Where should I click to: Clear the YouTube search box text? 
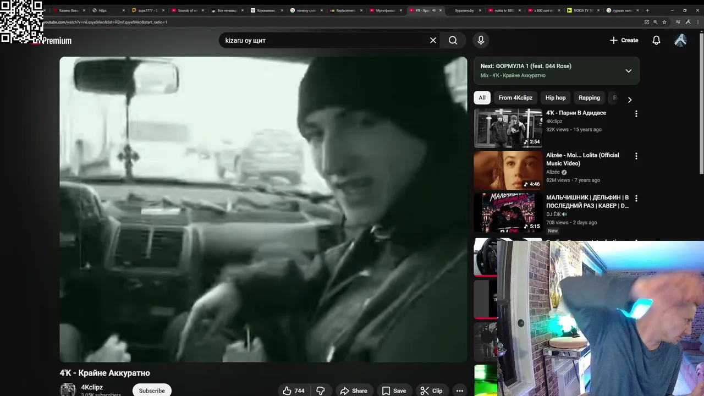pyautogui.click(x=433, y=40)
